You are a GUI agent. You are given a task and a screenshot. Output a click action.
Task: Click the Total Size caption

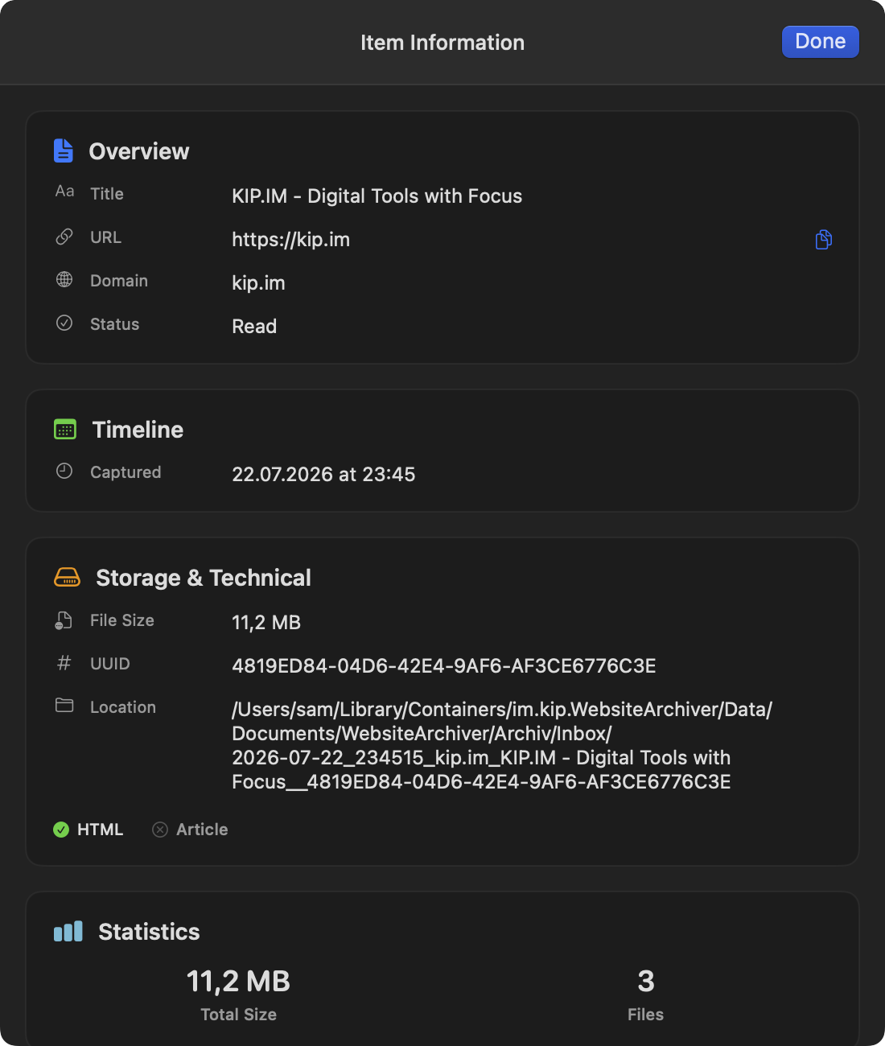238,1015
